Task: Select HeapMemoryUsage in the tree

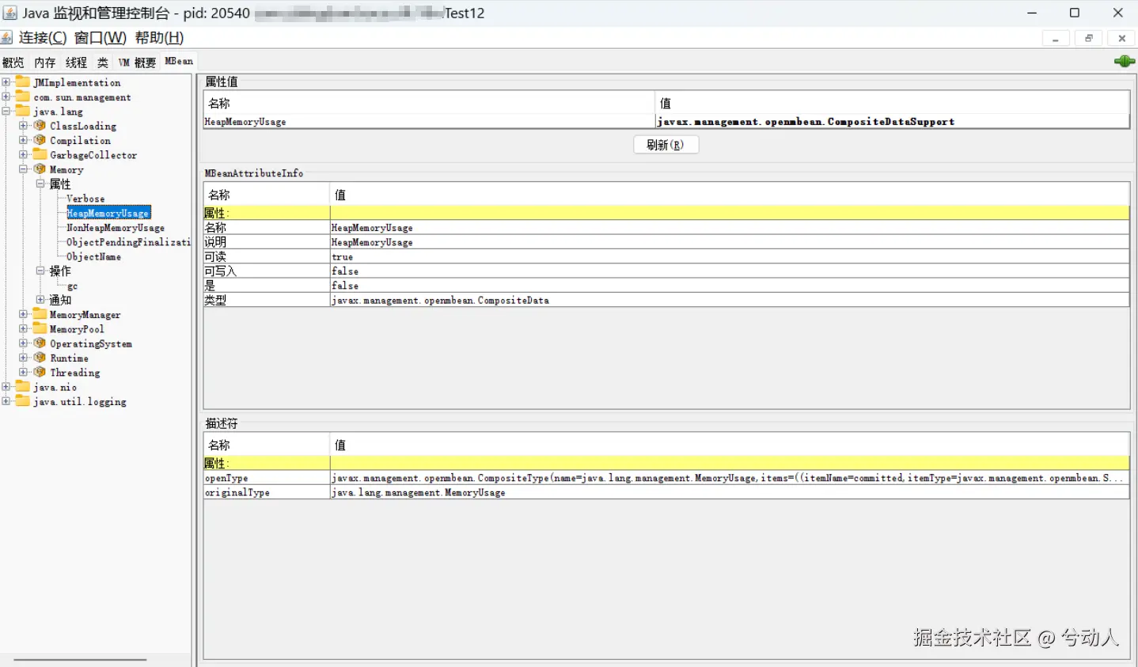Action: point(108,213)
